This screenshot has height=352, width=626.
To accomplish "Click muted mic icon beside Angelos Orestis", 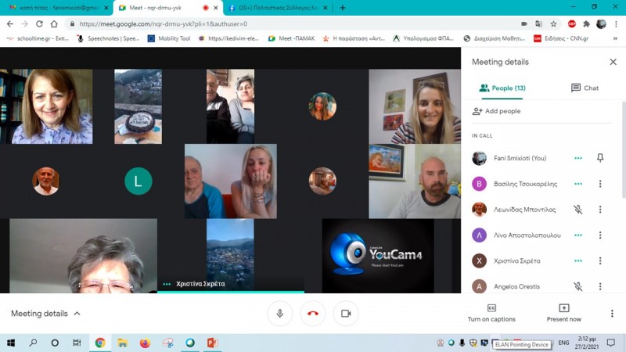I will pos(577,286).
